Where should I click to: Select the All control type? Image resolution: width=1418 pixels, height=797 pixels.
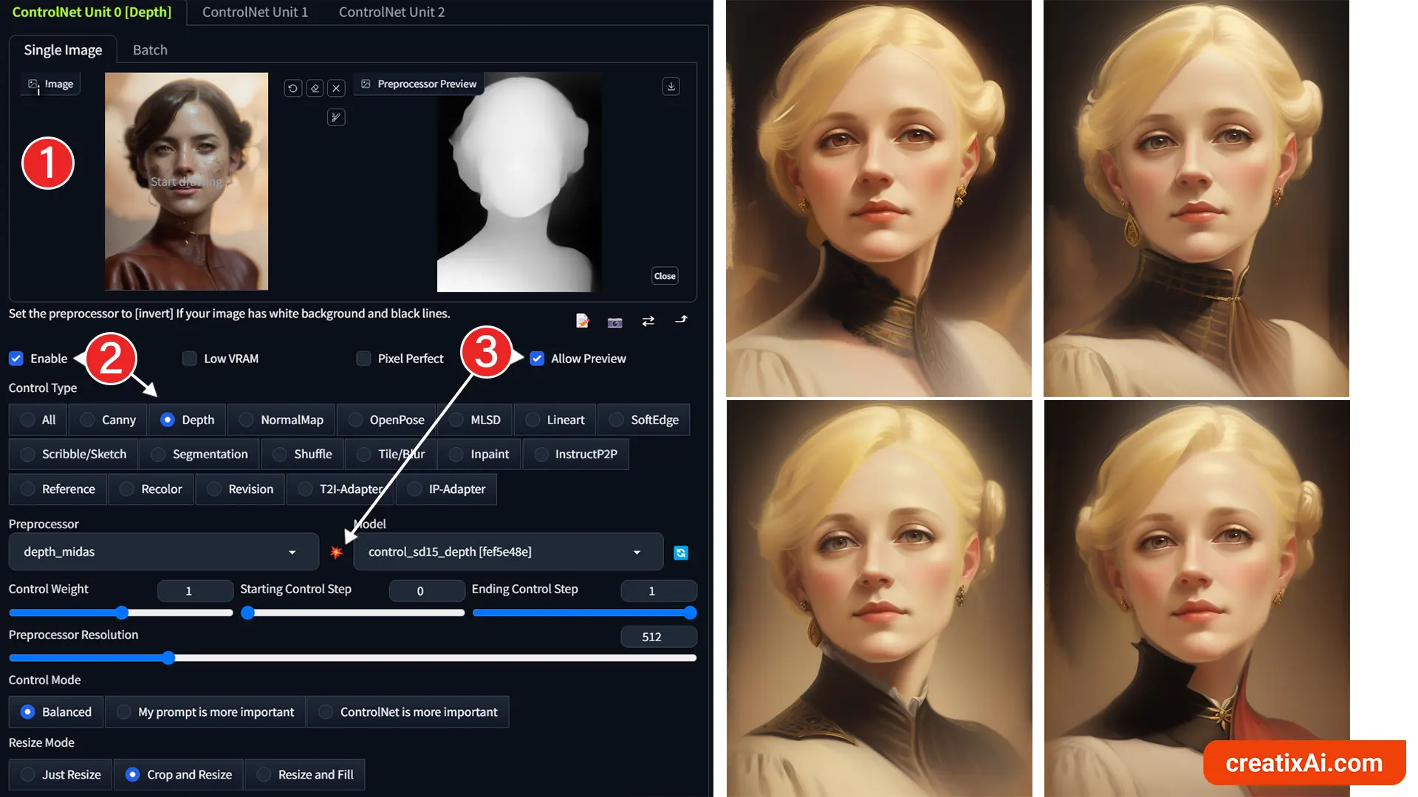[x=38, y=420]
